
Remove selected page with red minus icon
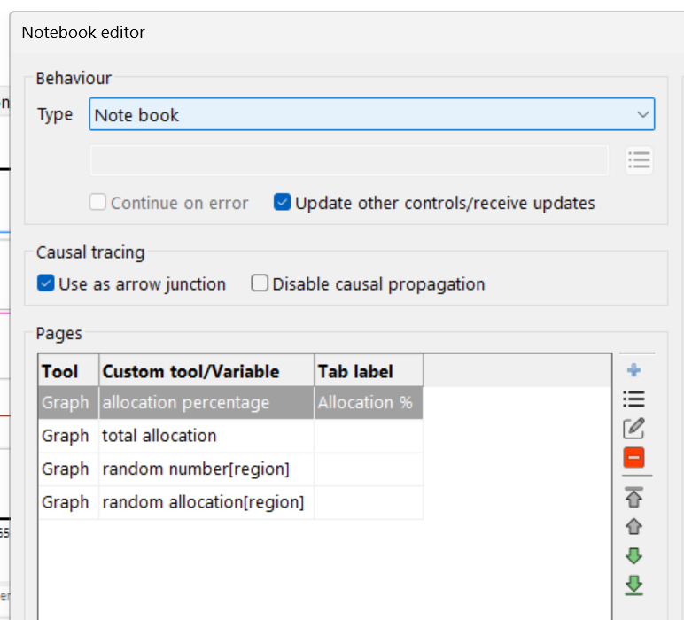click(x=633, y=457)
